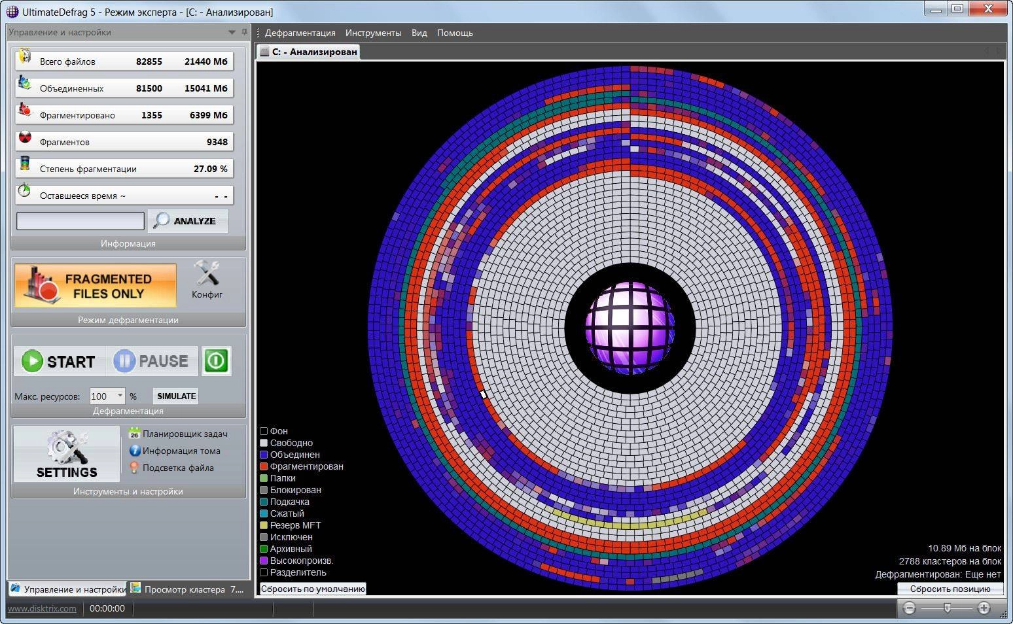
Task: Select C: - Анализирован document tab
Action: point(308,52)
